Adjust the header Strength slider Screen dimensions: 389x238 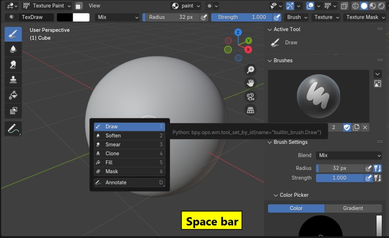241,17
